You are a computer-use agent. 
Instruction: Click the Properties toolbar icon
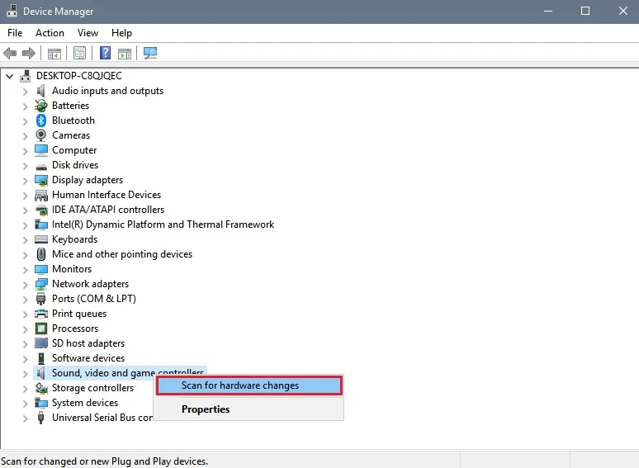tap(79, 54)
